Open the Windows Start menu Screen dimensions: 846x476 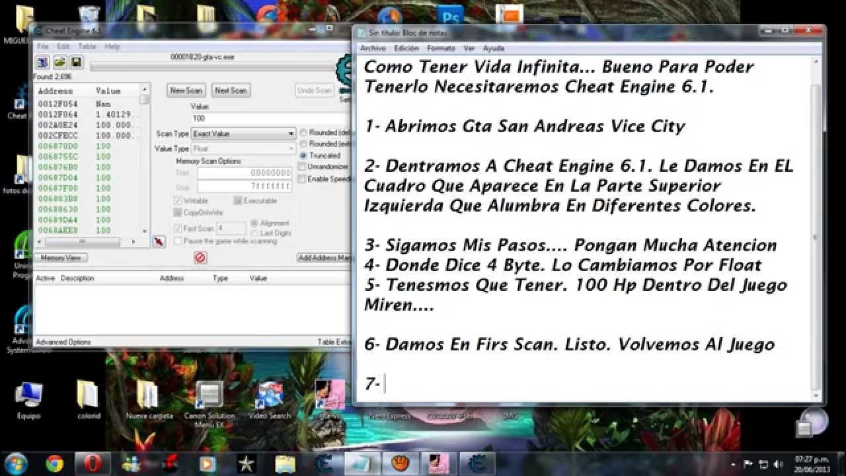click(16, 463)
